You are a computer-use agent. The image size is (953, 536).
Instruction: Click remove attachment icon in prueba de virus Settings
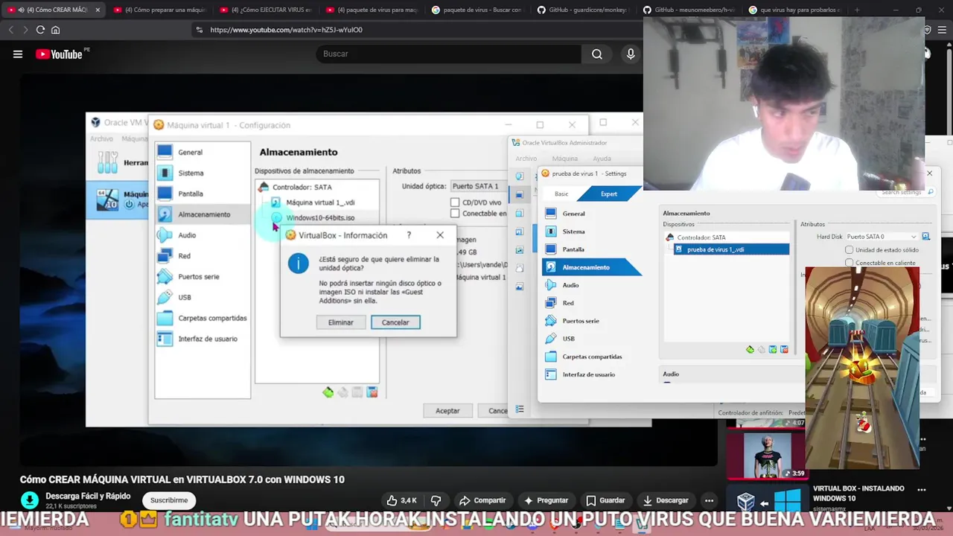[x=784, y=350]
